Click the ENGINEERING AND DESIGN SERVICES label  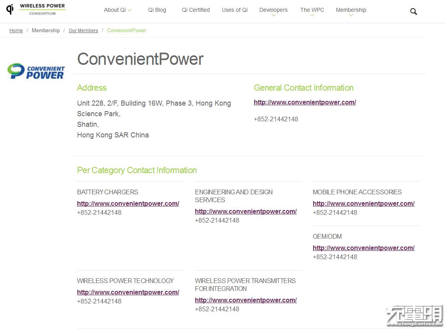coord(234,196)
